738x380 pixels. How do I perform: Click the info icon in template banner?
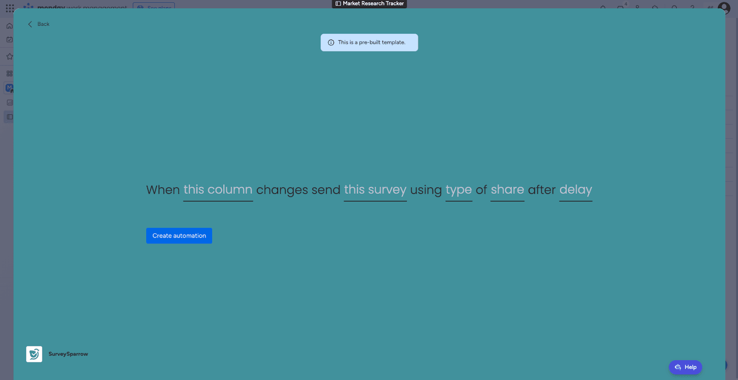coord(331,42)
